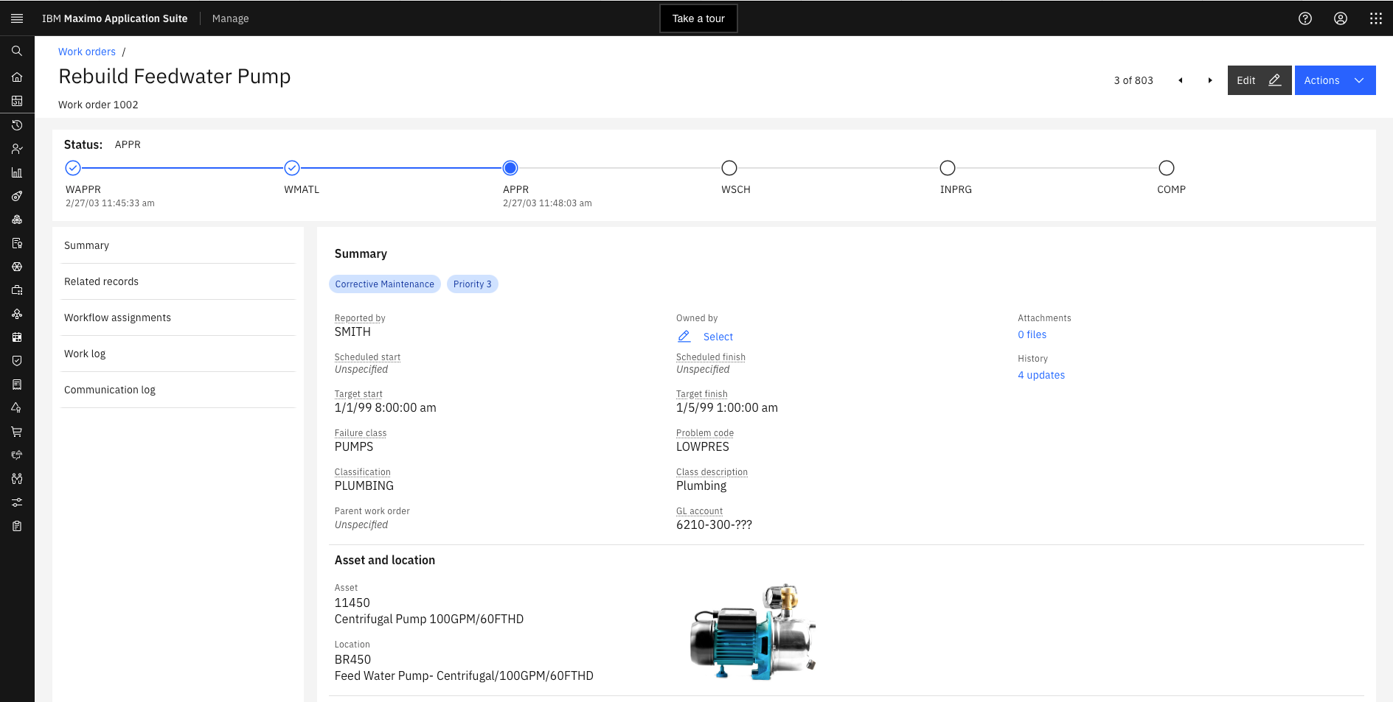Click the Select owner link
Screen dimensions: 1393x702
click(x=718, y=337)
